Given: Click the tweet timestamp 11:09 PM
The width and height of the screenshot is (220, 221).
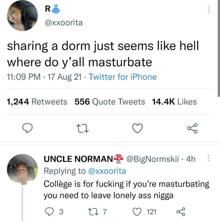Looking at the screenshot, I should pyautogui.click(x=24, y=77).
